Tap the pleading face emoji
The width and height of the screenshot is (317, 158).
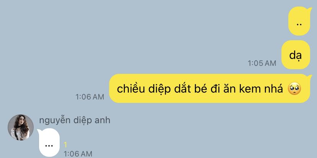pos(294,89)
